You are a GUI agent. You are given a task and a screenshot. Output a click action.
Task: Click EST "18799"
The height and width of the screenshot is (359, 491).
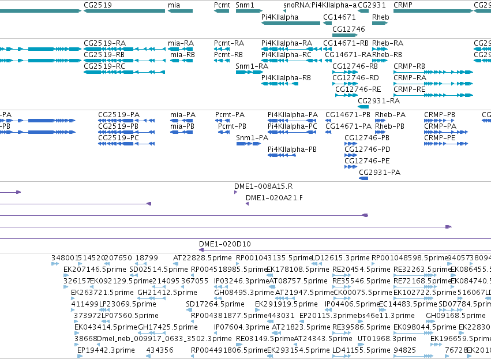click(x=147, y=258)
